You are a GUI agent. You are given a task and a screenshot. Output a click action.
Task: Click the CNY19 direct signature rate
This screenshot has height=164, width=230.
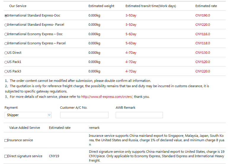pyautogui.click(x=54, y=156)
